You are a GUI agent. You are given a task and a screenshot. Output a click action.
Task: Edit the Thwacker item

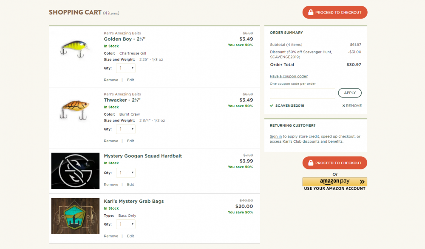tap(130, 141)
